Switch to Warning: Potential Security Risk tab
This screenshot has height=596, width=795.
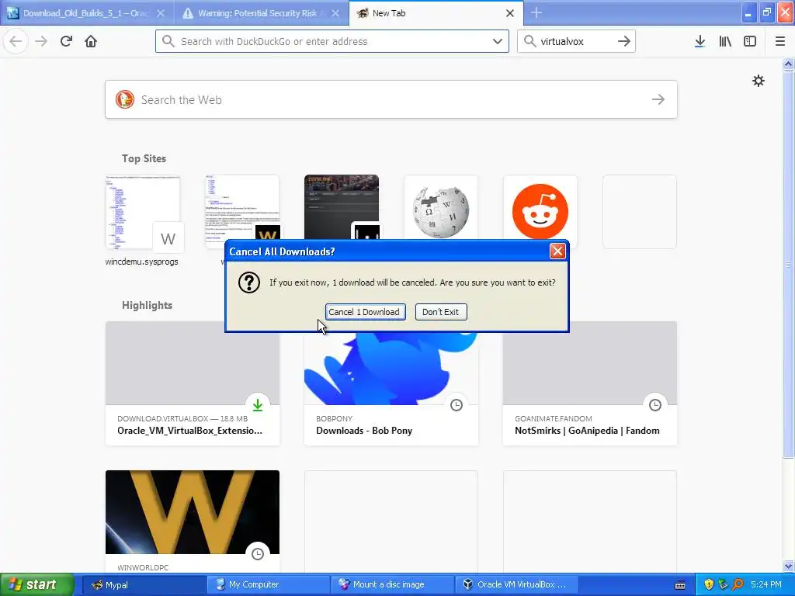pos(262,13)
